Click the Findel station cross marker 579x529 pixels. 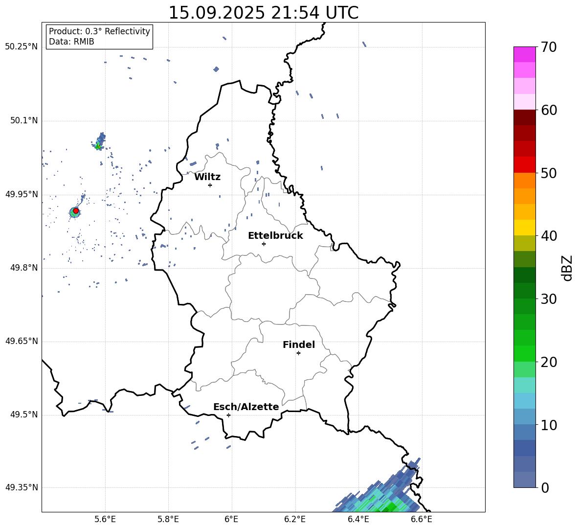point(298,353)
